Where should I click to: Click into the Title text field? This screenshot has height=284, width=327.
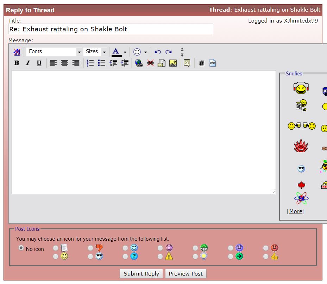pyautogui.click(x=111, y=29)
